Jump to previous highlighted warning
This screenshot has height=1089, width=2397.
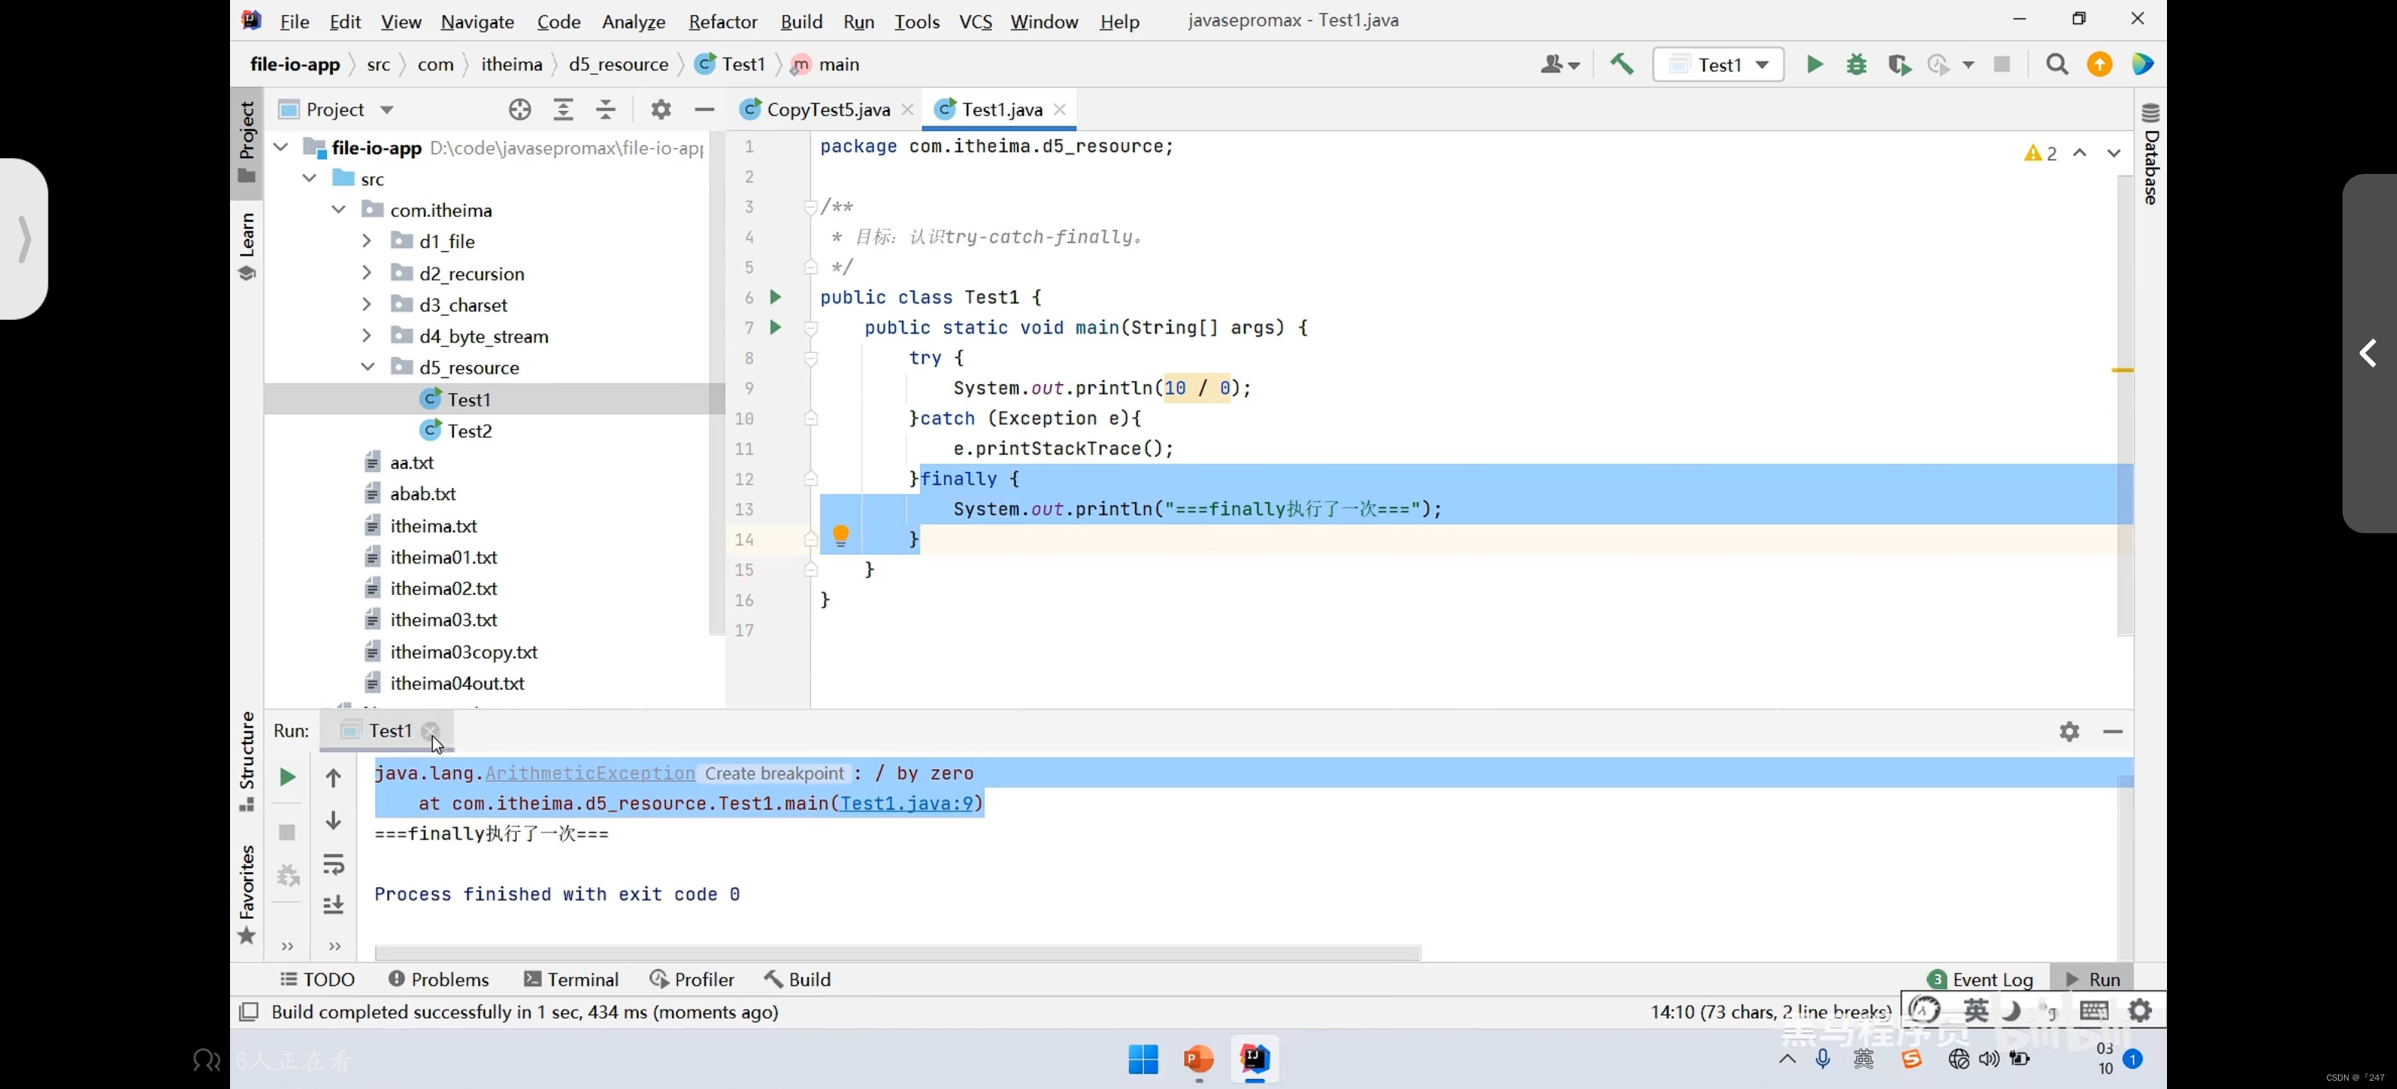2080,154
